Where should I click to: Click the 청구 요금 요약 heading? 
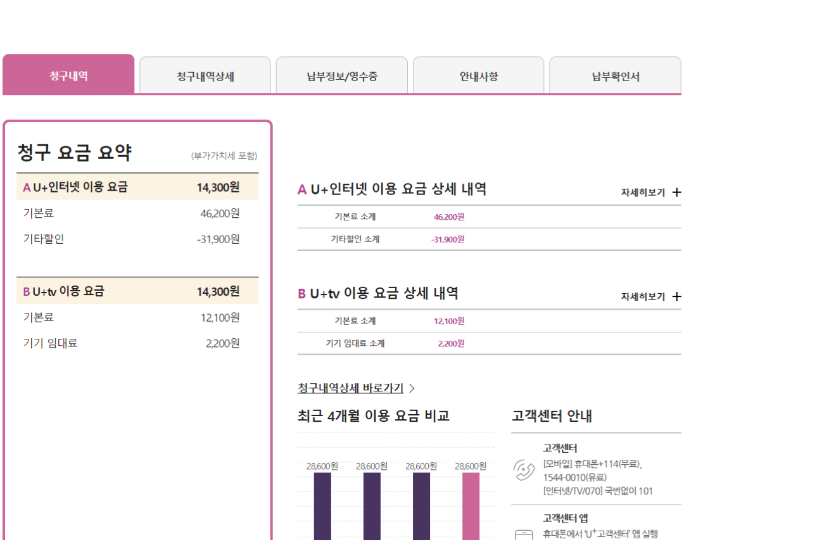[x=75, y=153]
